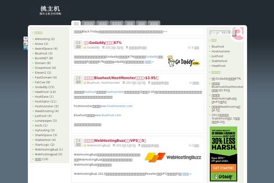This screenshot has width=274, height=183.
Task: Open Hawkhost (14) category
Action: [x=45, y=92]
